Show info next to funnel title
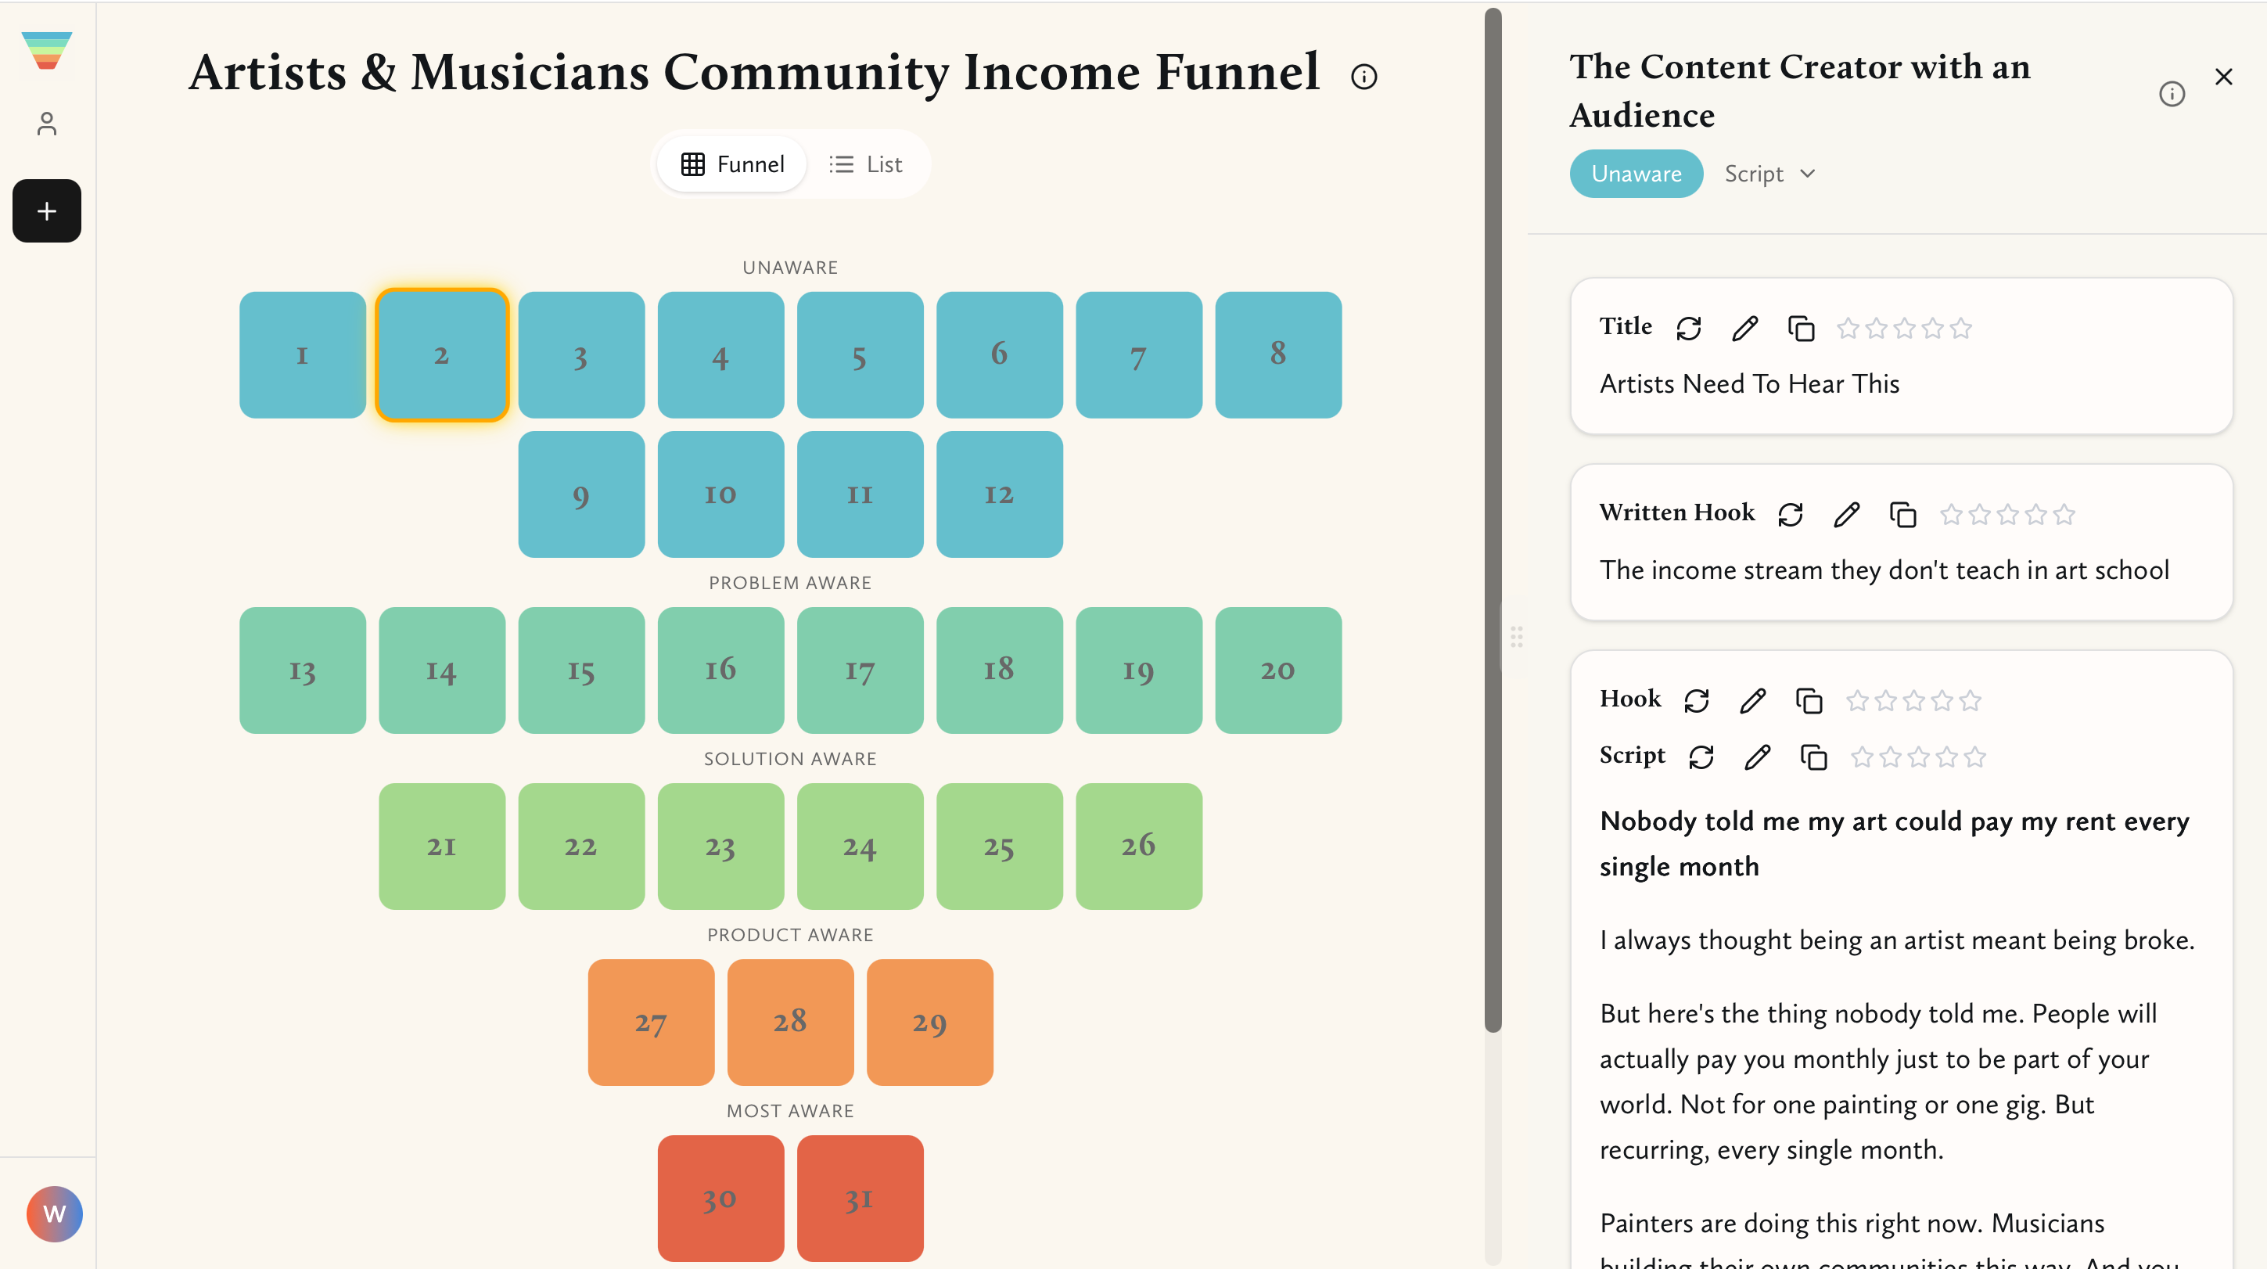 1363,77
